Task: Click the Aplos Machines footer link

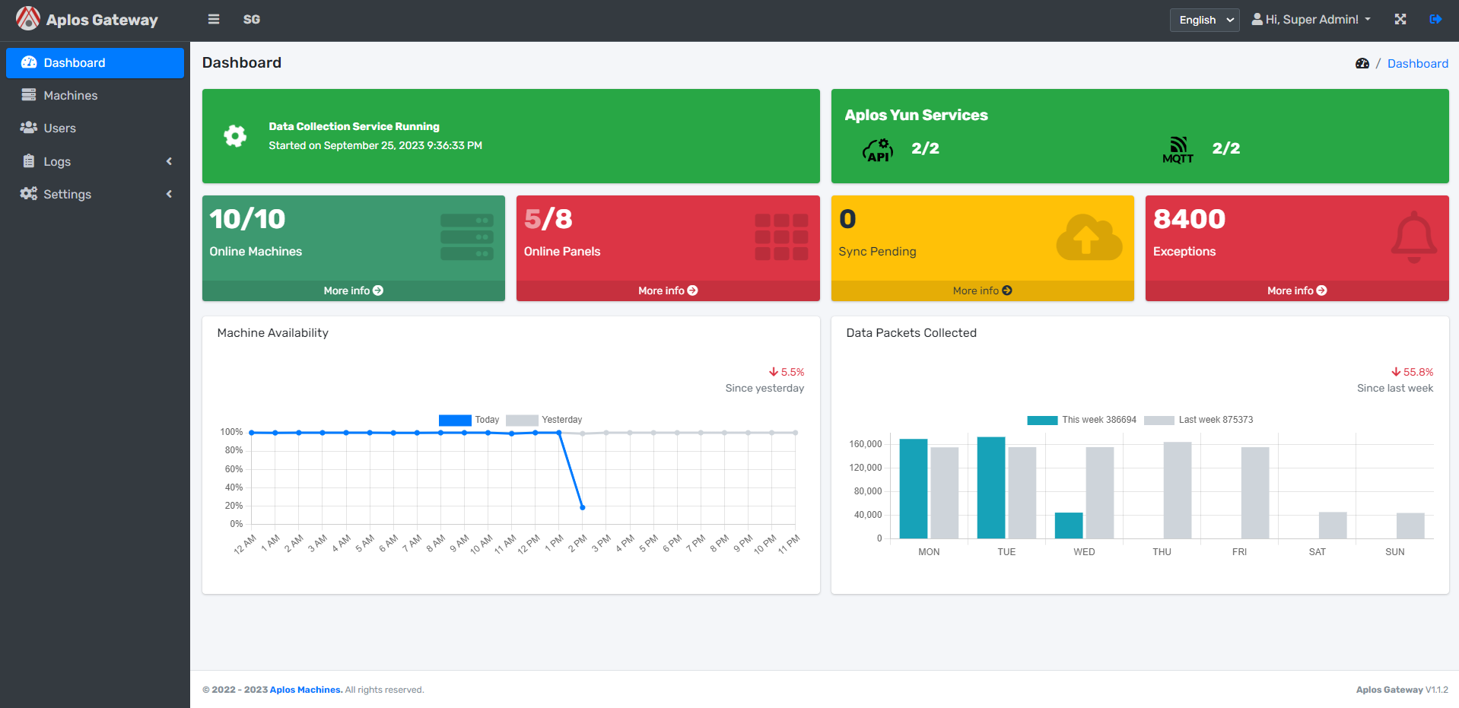Action: coord(306,690)
